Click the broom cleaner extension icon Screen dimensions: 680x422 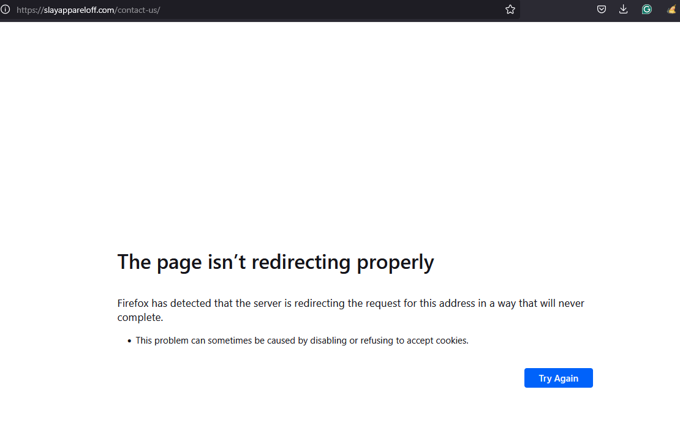point(671,9)
